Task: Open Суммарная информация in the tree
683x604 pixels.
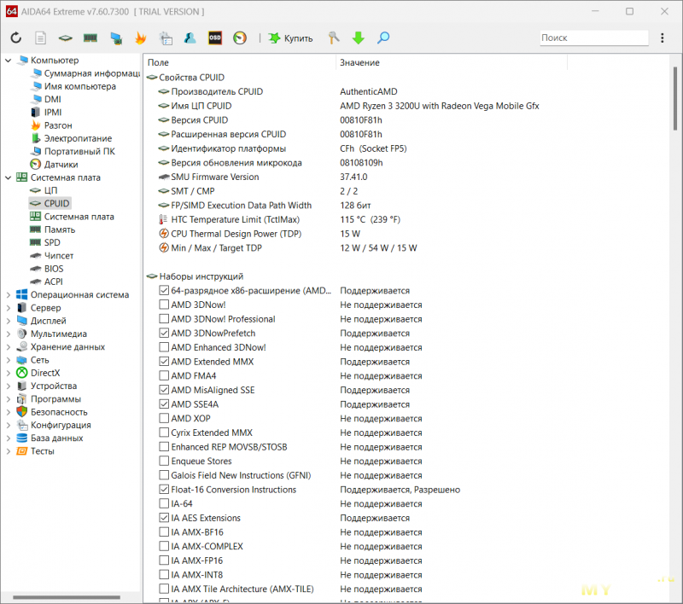Action: pyautogui.click(x=92, y=73)
